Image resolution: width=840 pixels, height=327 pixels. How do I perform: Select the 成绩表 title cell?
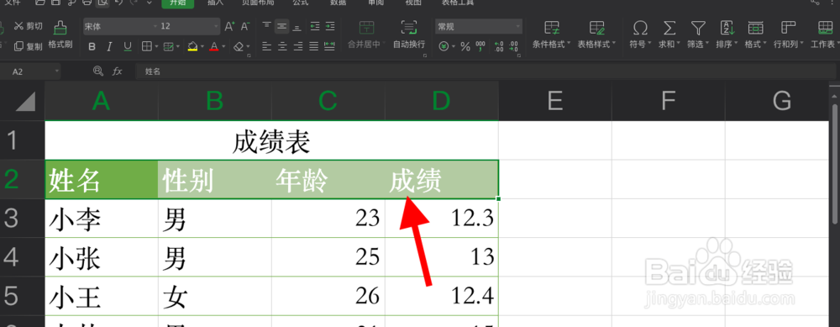coord(271,140)
